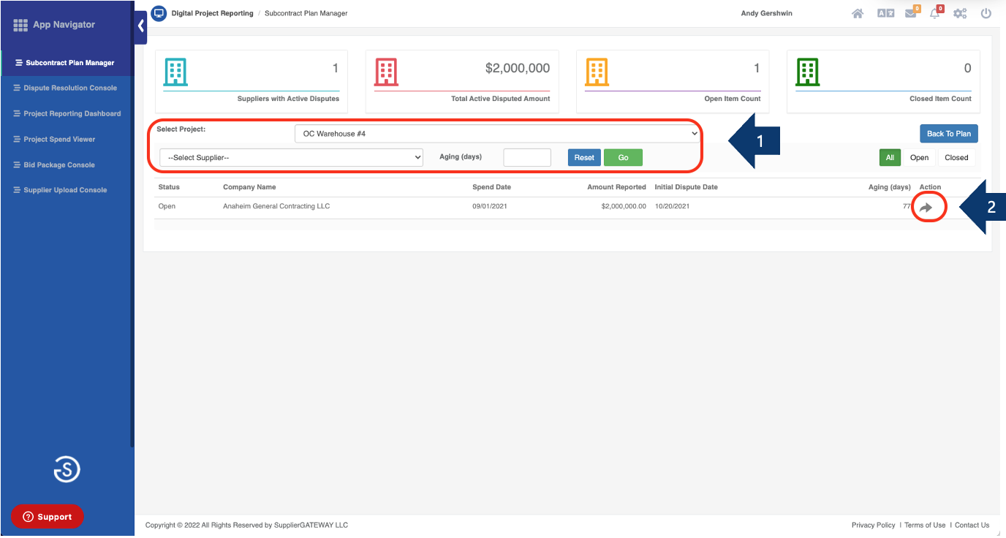Click the red Total Active Disputed Amount building icon

click(386, 72)
